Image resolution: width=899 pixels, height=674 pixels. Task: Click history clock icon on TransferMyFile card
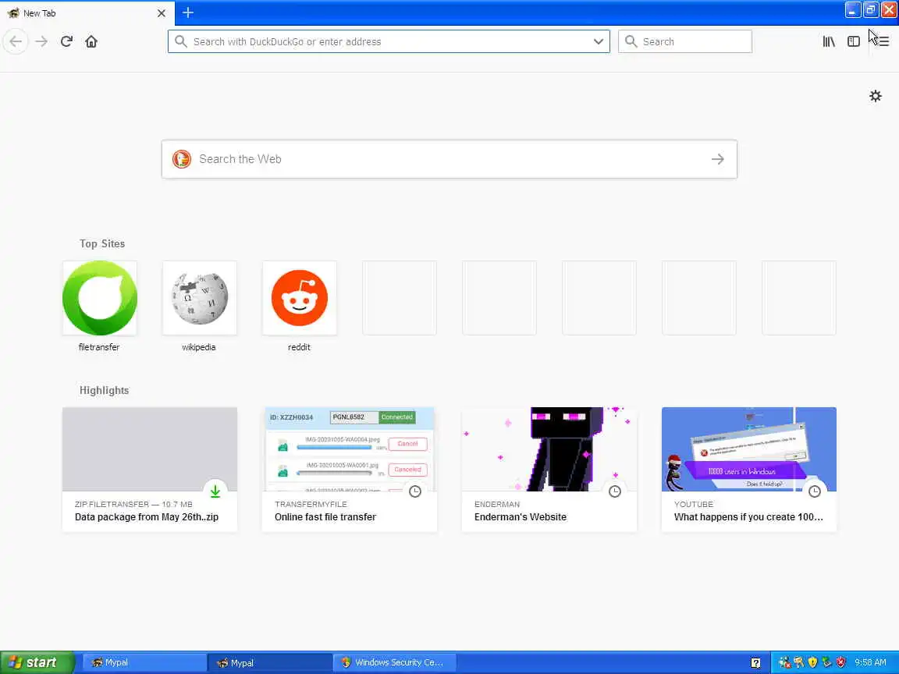pos(415,491)
